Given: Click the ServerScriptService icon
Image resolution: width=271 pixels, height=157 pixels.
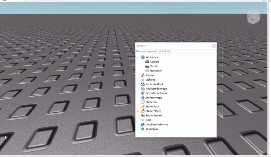Looking at the screenshot, I should [143, 93].
